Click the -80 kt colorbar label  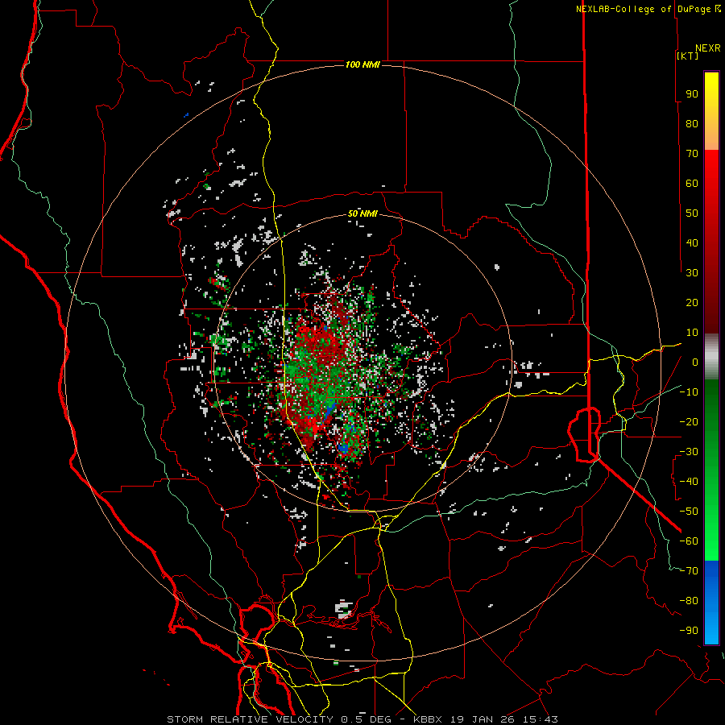(x=689, y=601)
